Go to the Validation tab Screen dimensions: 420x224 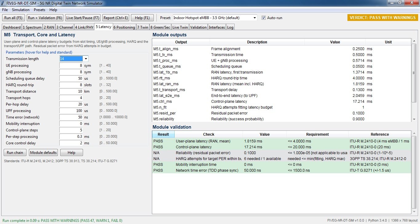(x=198, y=27)
